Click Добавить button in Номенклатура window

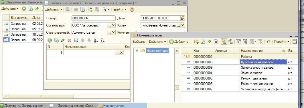point(179,42)
